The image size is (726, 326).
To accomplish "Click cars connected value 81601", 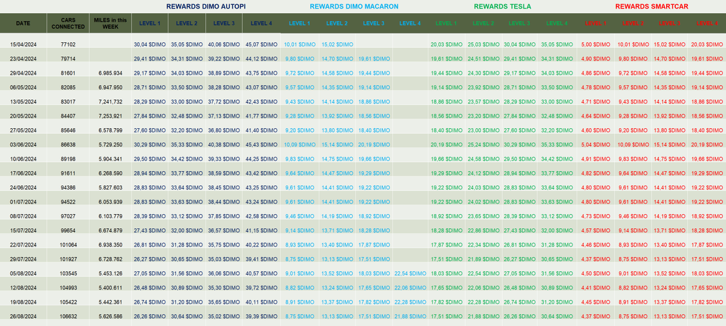I will click(68, 73).
